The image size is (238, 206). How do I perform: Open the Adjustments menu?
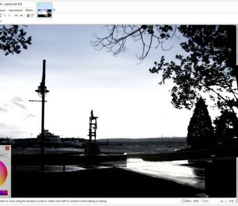tap(16, 10)
